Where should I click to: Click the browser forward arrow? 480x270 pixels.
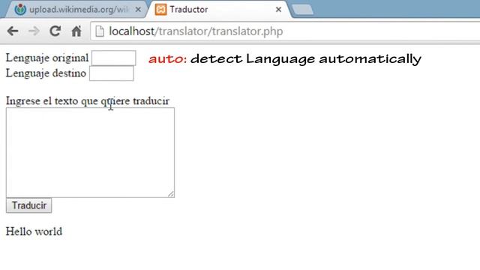[34, 31]
